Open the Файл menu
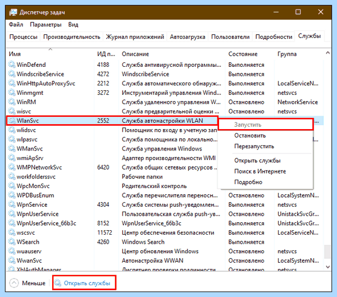337x297 pixels. coord(16,25)
